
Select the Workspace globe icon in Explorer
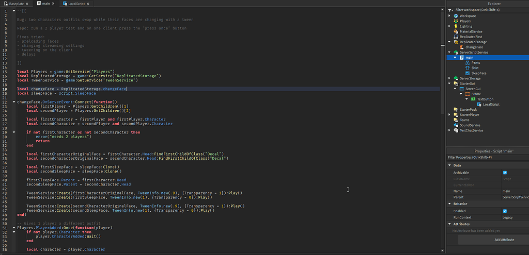(456, 16)
